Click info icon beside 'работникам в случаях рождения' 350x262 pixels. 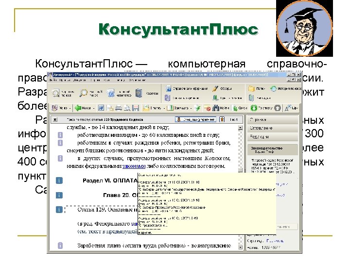tap(60, 143)
